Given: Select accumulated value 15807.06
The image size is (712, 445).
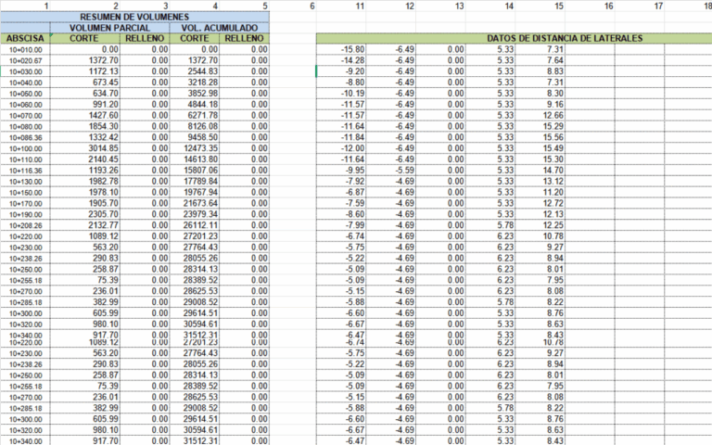Looking at the screenshot, I should (195, 171).
